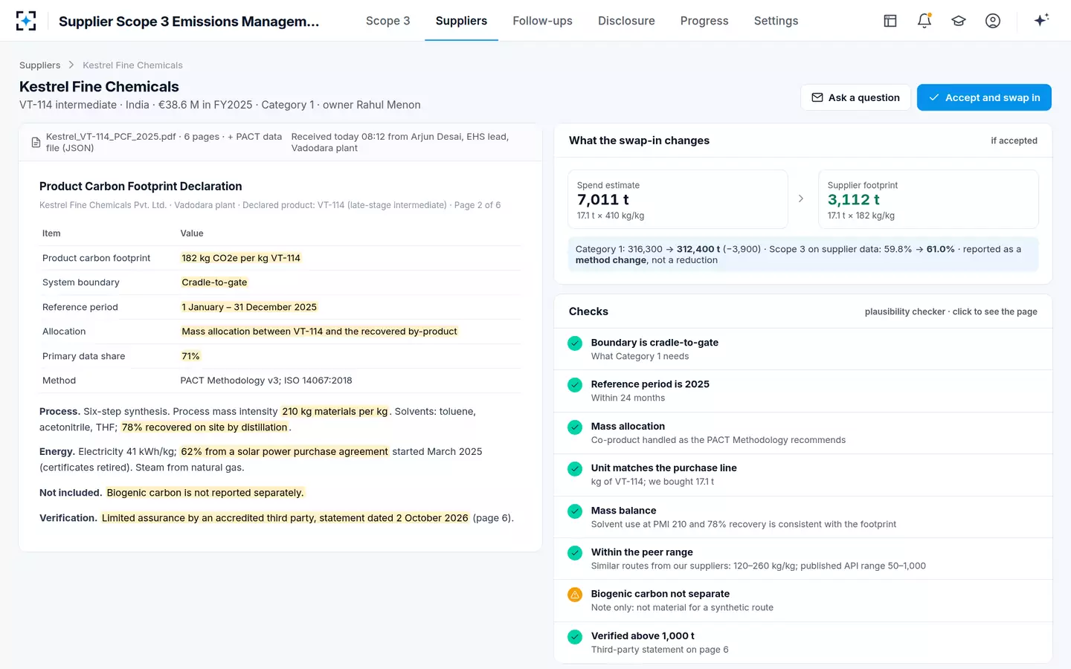Viewport: 1071px width, 669px height.
Task: Navigate to Suppliers breadcrumb link
Action: coord(39,65)
